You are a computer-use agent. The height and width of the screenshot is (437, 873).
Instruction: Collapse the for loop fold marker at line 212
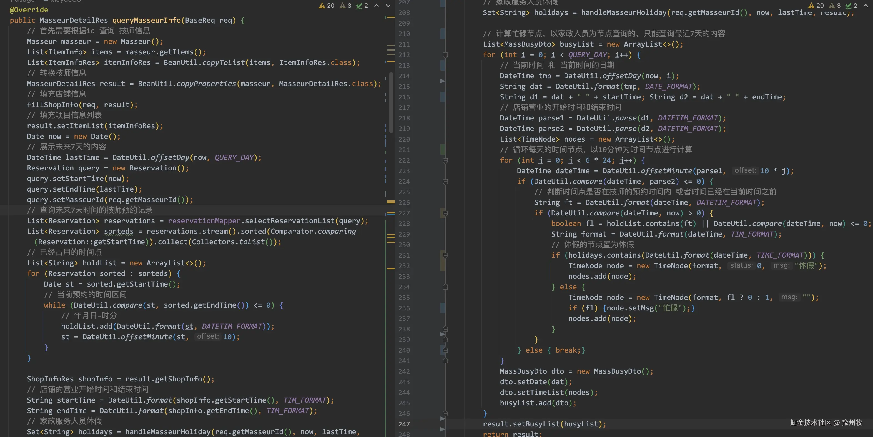coord(445,55)
